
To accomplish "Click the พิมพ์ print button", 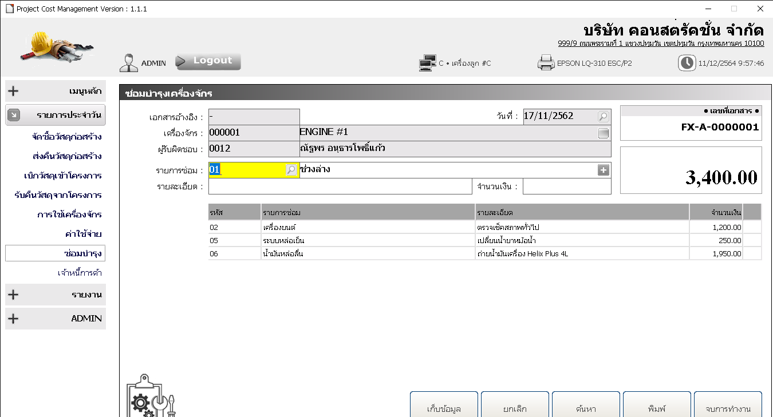I will tap(656, 407).
